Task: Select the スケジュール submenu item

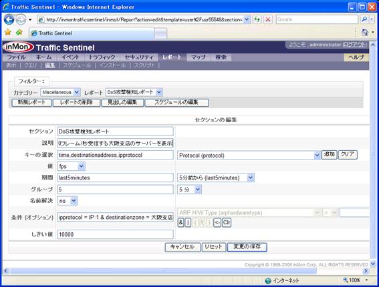Action: [77, 65]
